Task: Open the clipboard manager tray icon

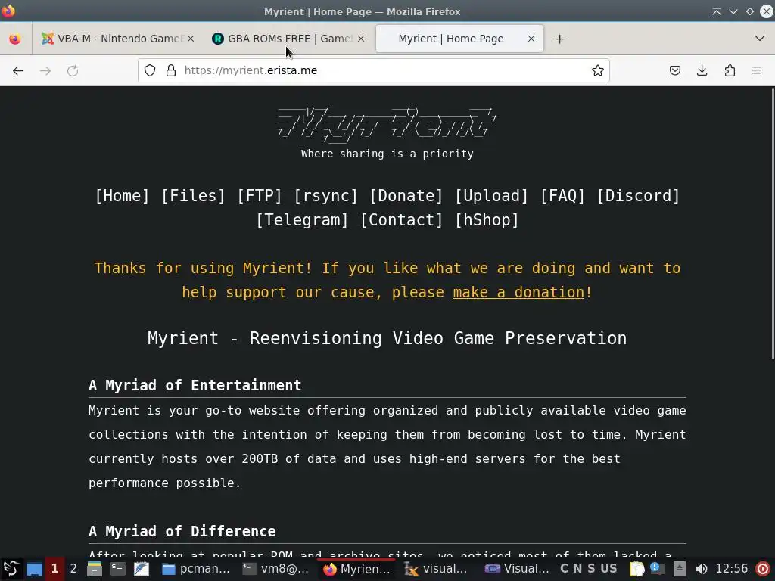Action: pos(636,569)
